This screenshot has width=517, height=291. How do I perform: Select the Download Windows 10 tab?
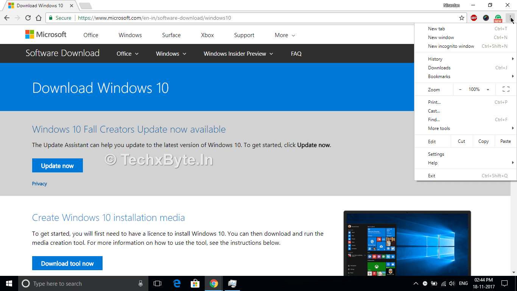coord(41,6)
